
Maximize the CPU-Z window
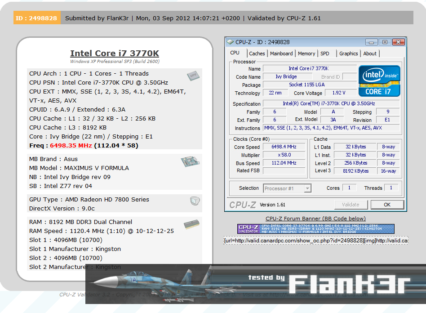[x=385, y=42]
